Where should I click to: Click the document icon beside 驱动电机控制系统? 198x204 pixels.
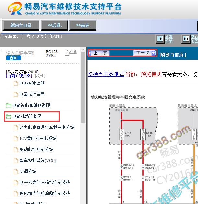[16, 150]
